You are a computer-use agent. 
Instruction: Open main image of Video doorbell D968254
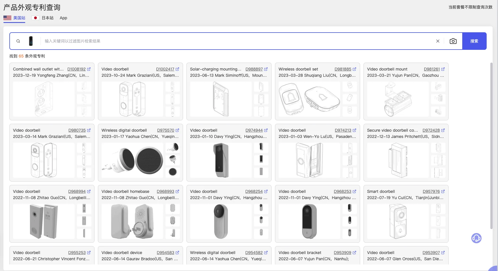[x=221, y=221]
